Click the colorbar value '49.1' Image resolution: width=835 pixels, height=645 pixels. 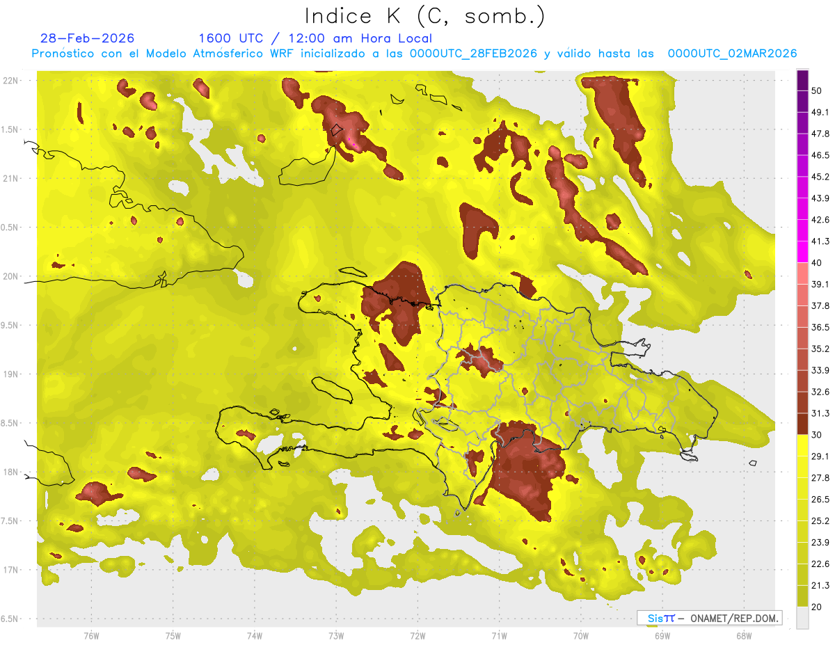tap(820, 112)
